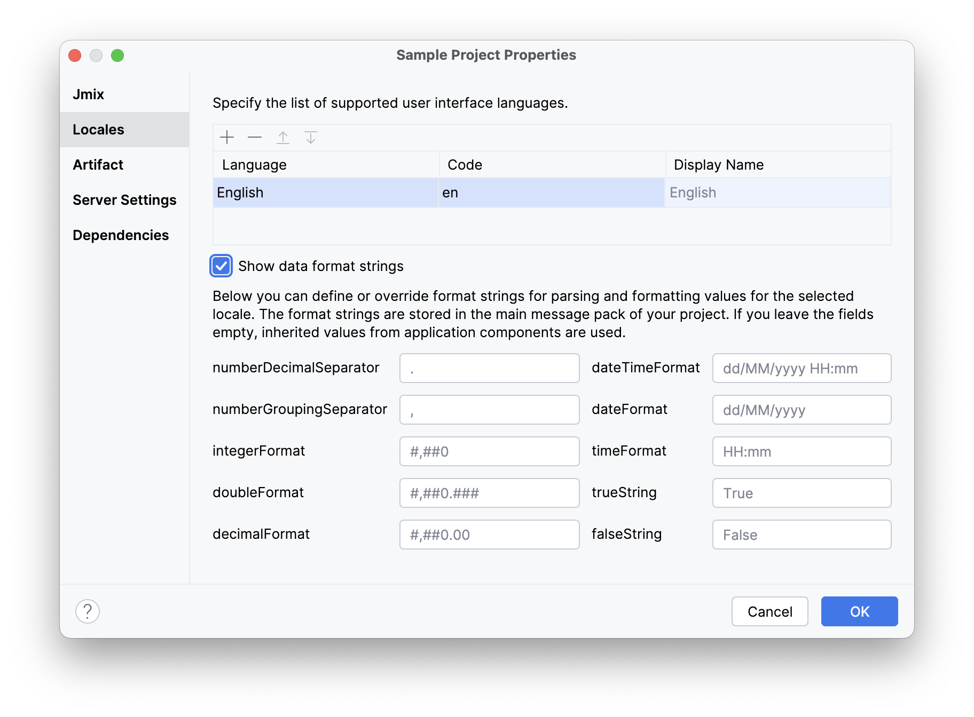Click the move locale up arrow icon
Viewport: 974px width, 717px height.
283,138
